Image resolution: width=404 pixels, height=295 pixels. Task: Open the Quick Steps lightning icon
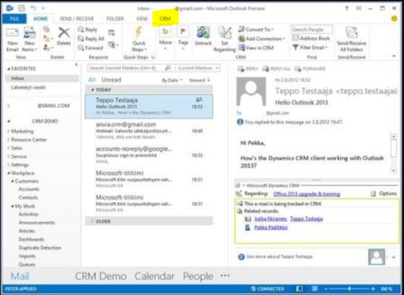click(139, 32)
